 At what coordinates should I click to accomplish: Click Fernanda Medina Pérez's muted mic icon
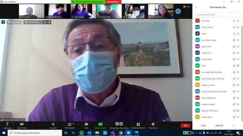point(234,72)
